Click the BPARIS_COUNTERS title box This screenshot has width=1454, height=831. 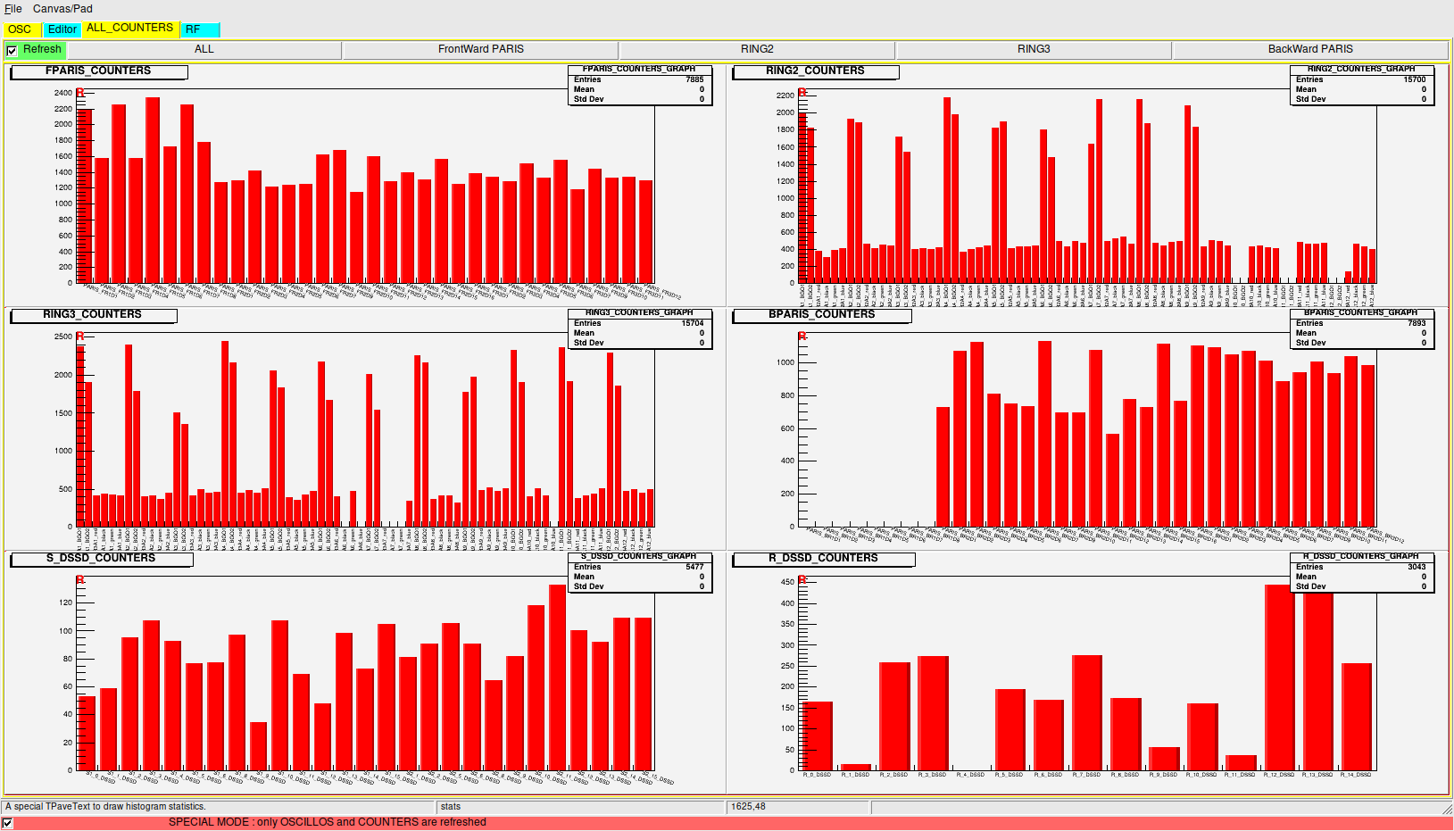(821, 315)
